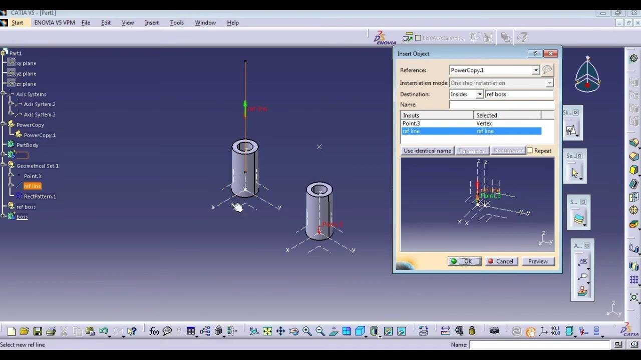Collapse the PowerCopy tree node

point(4,124)
